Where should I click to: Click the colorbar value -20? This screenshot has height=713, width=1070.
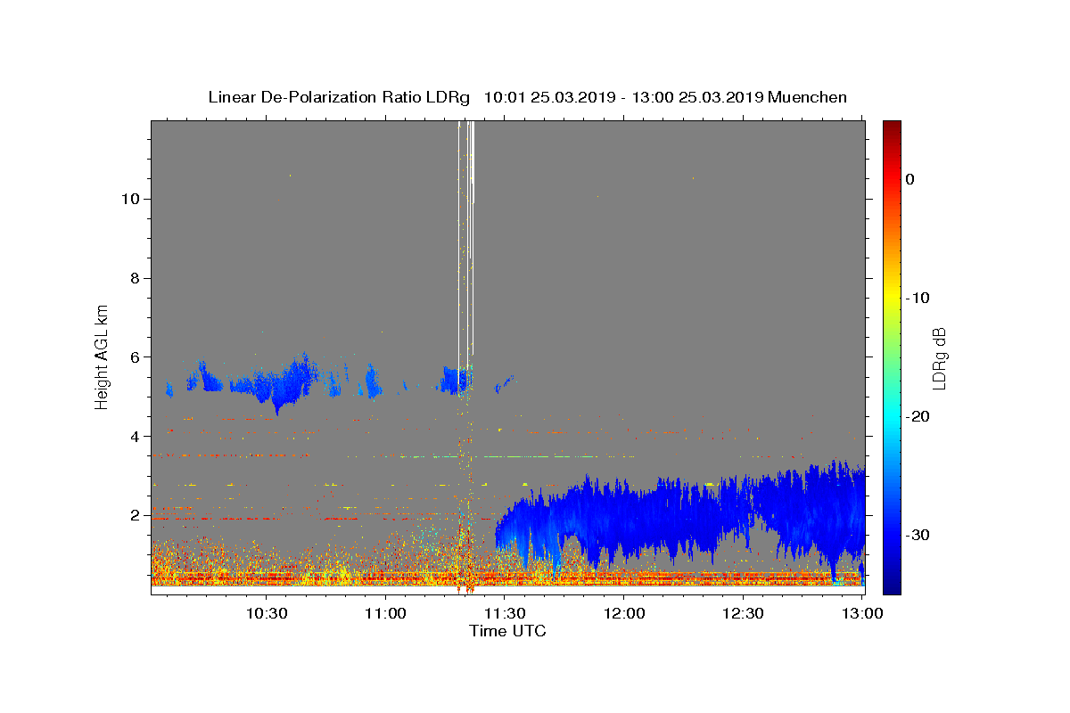pos(917,416)
